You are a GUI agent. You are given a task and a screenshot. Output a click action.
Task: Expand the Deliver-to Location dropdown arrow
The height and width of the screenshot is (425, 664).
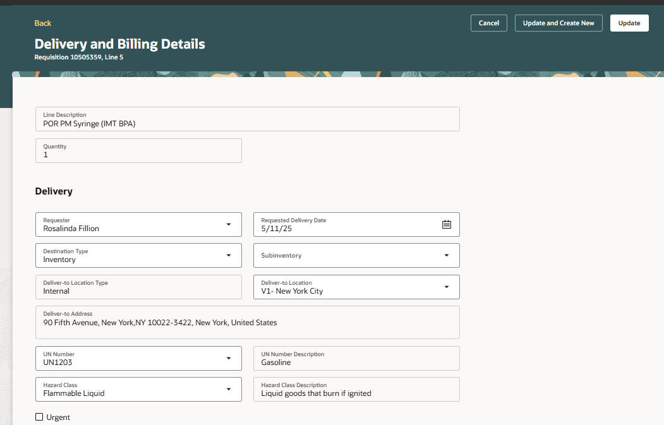click(x=446, y=287)
